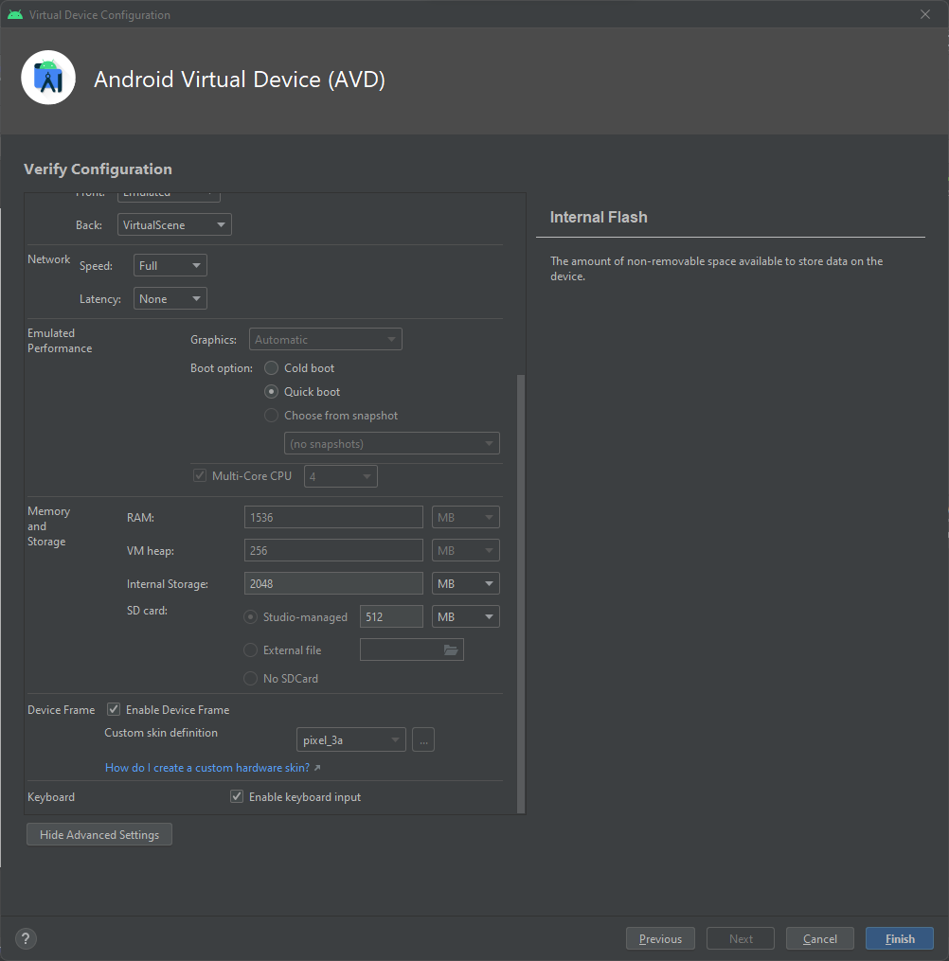Click the VM heap input field
The width and height of the screenshot is (949, 961).
(333, 550)
